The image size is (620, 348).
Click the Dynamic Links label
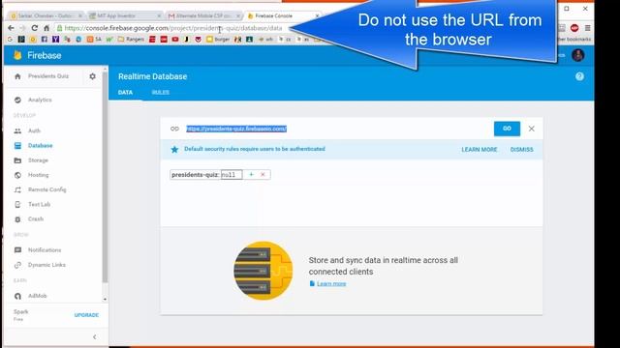(46, 265)
